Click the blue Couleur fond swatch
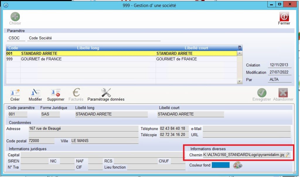Image resolution: width=300 pixels, height=177 pixels. (221, 165)
